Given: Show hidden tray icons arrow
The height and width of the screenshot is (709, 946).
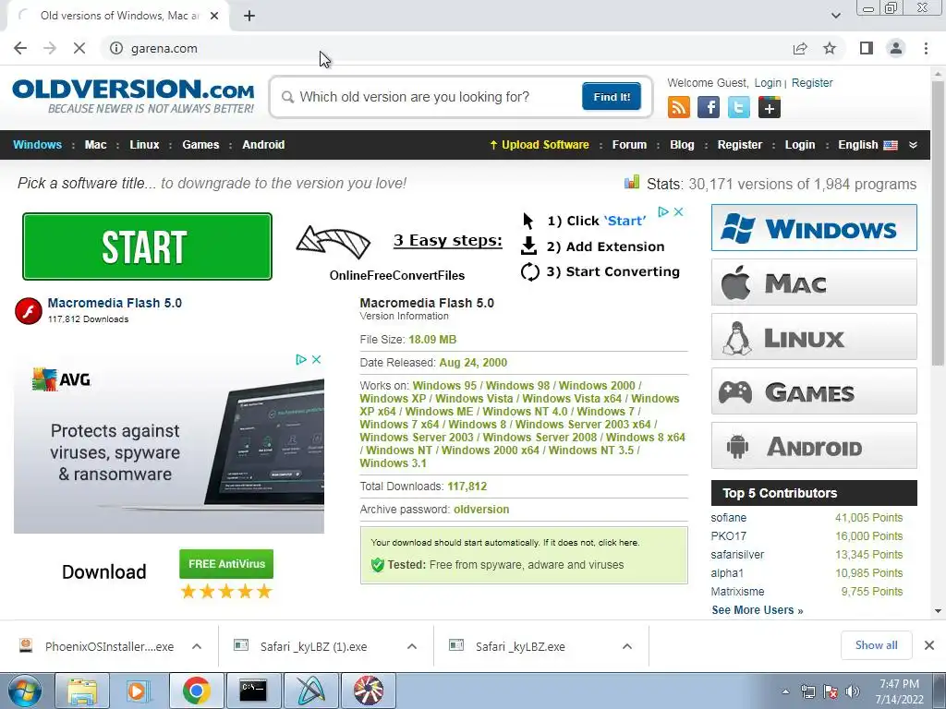Looking at the screenshot, I should pyautogui.click(x=785, y=691).
